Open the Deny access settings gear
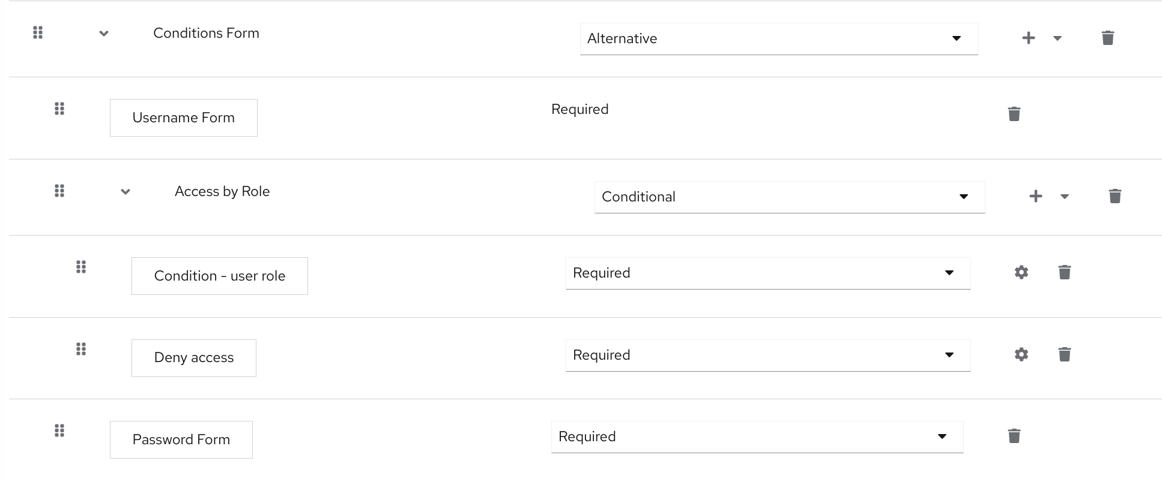This screenshot has width=1162, height=479. tap(1021, 354)
